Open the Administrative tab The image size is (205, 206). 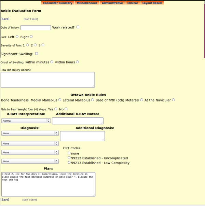[112, 3]
